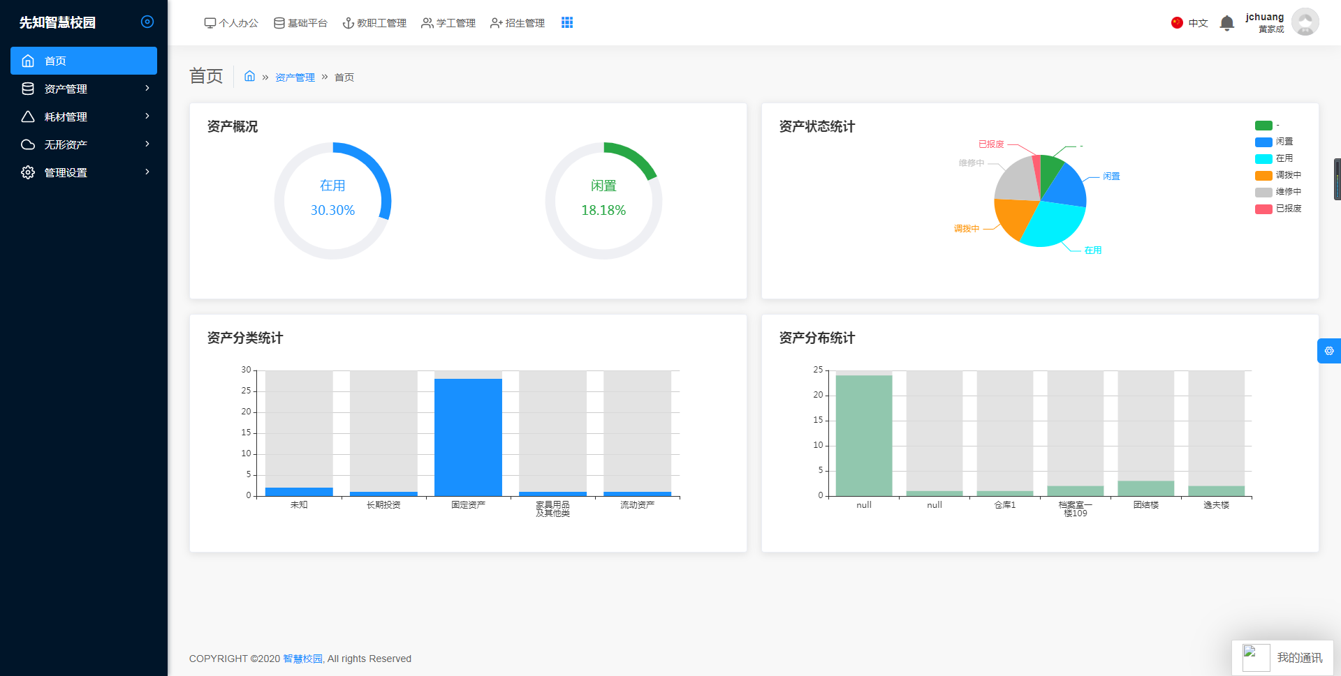
Task: Follow the 智慧校园 footer link
Action: [x=302, y=659]
